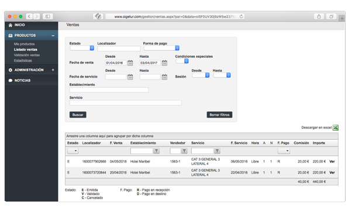This screenshot has width=352, height=215.
Task: Go back with the browser back arrow
Action: pos(29,16)
